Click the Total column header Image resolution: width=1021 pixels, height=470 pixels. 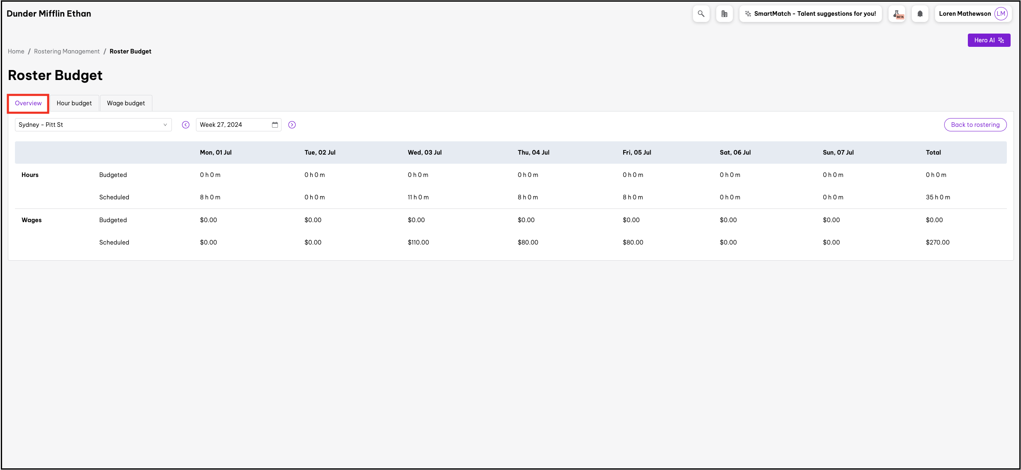point(933,153)
